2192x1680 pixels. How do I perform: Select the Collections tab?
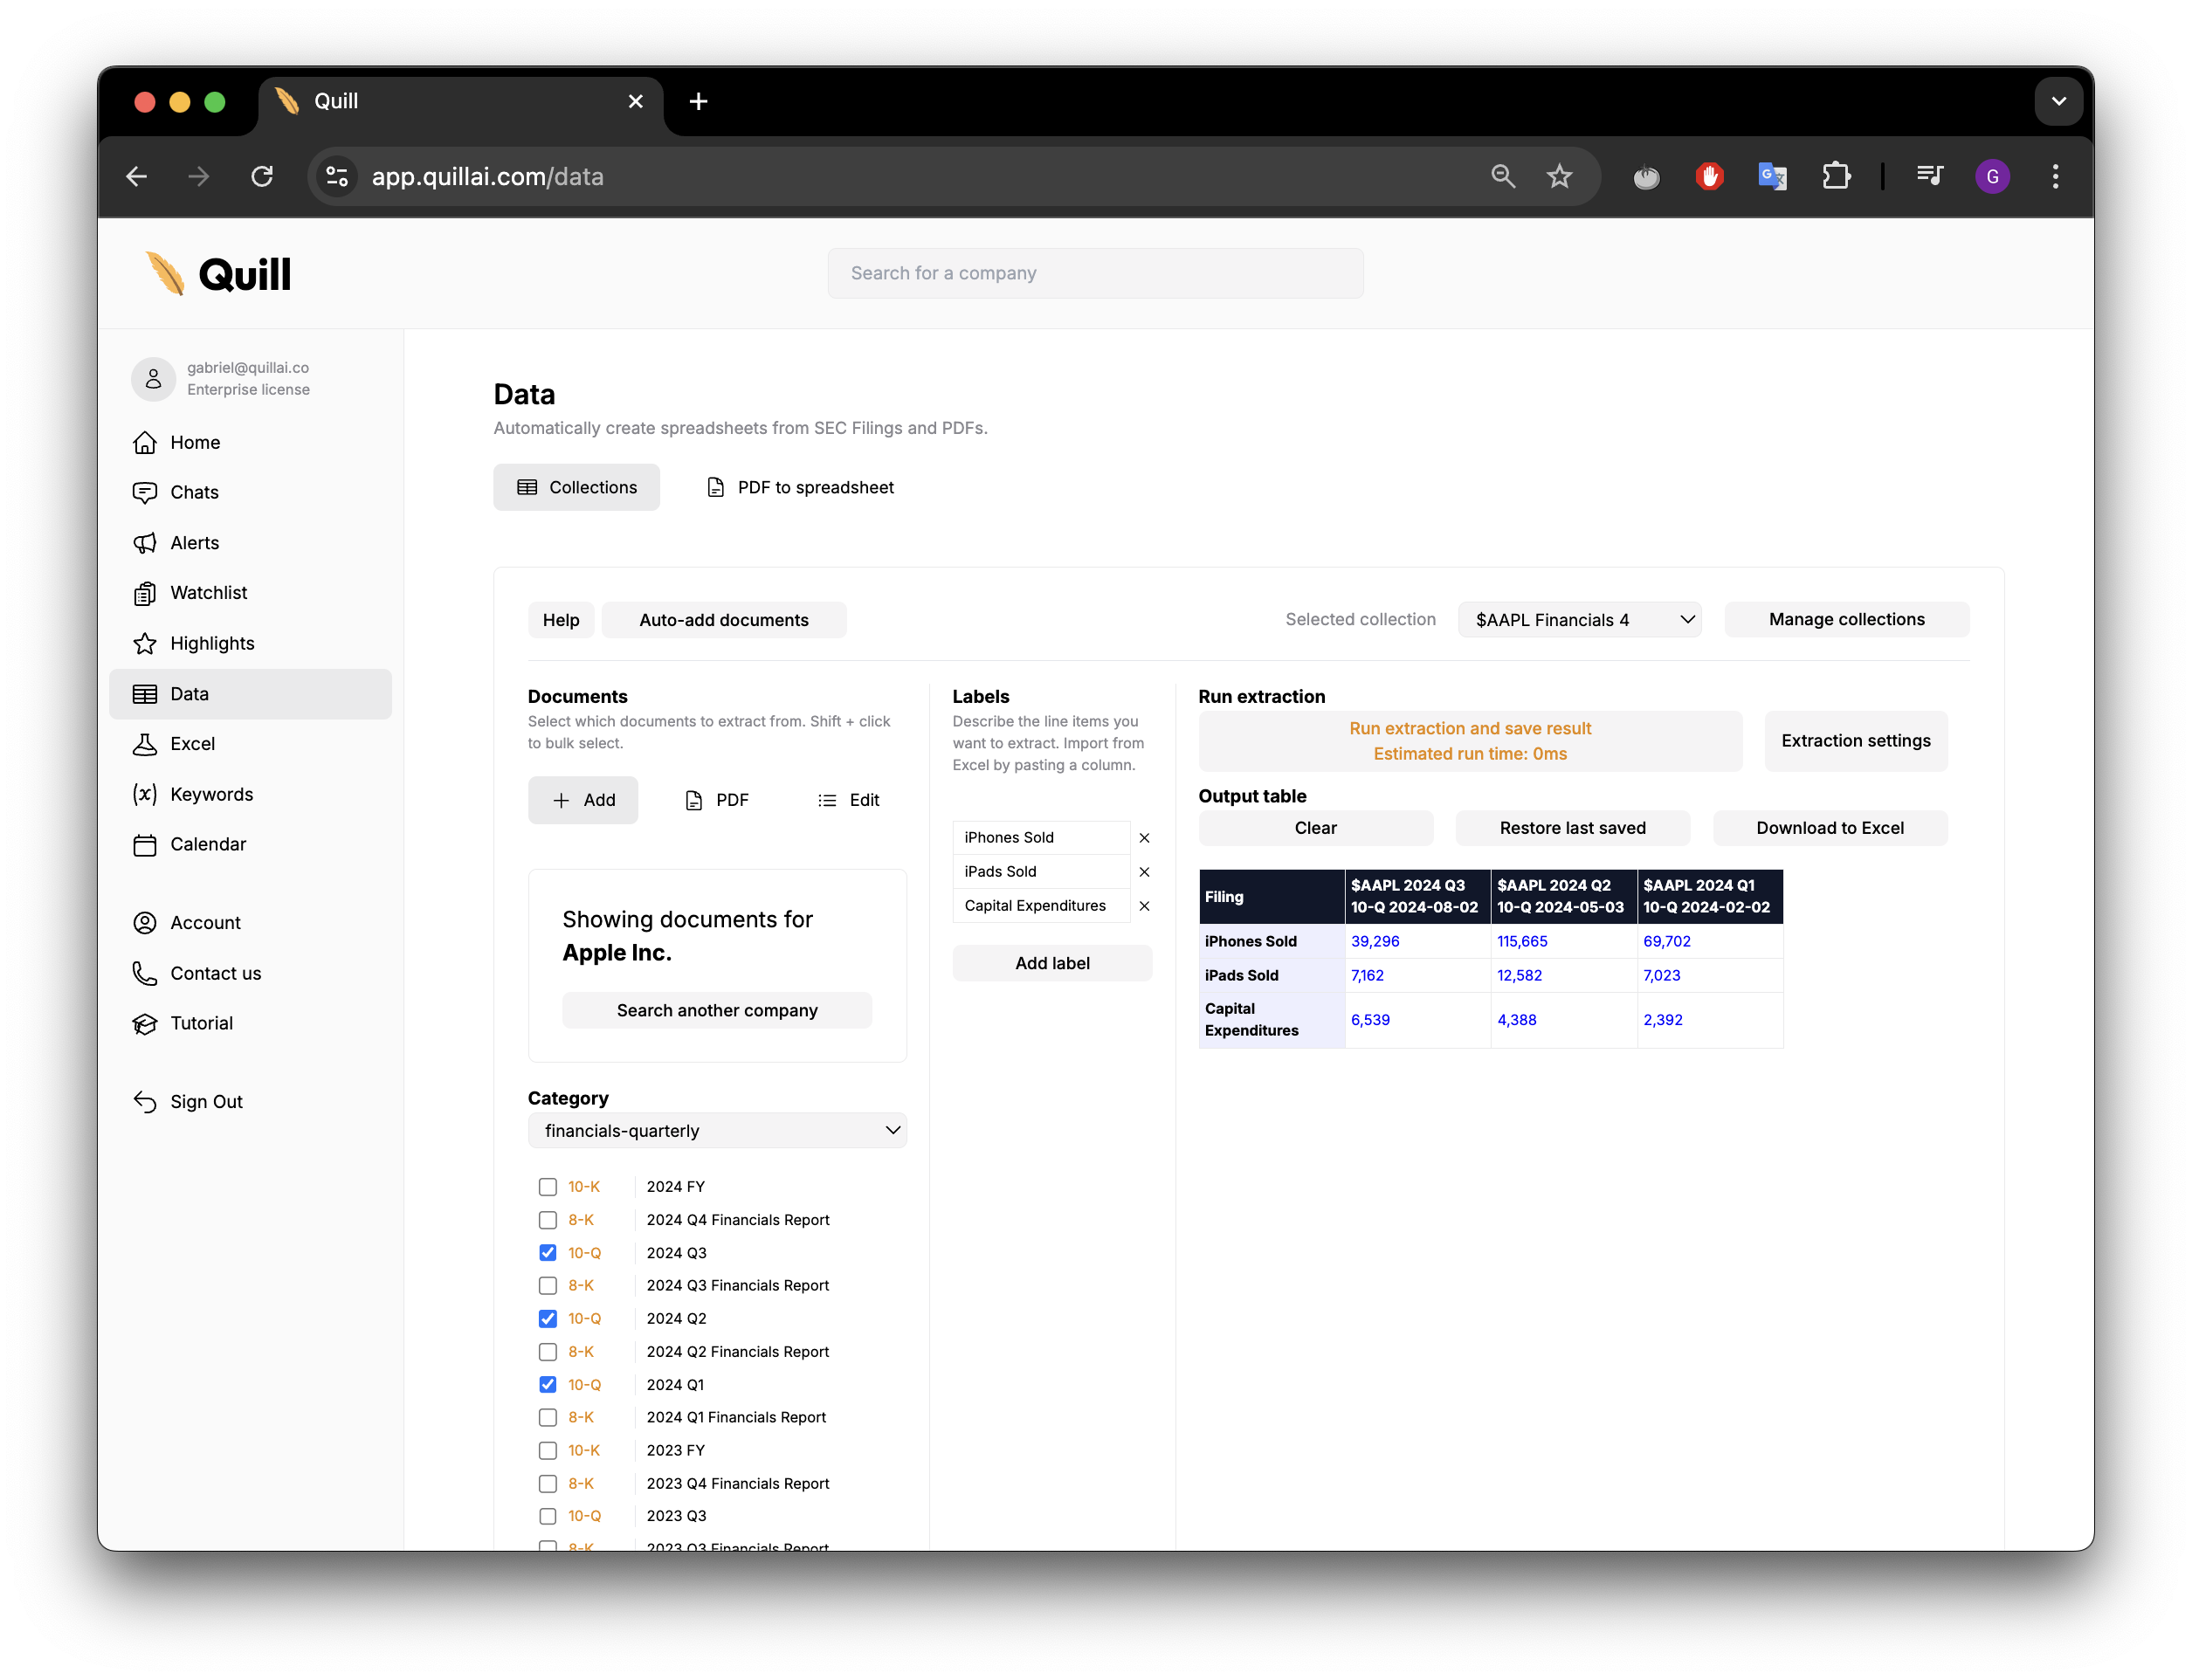coord(576,487)
